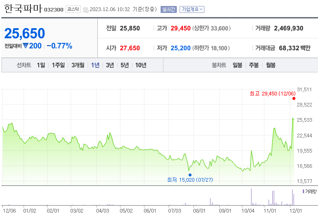Image resolution: width=318 pixels, height=219 pixels.
Task: Click the timestamp 2023.12.06 10:32 text
Action: 110,9
